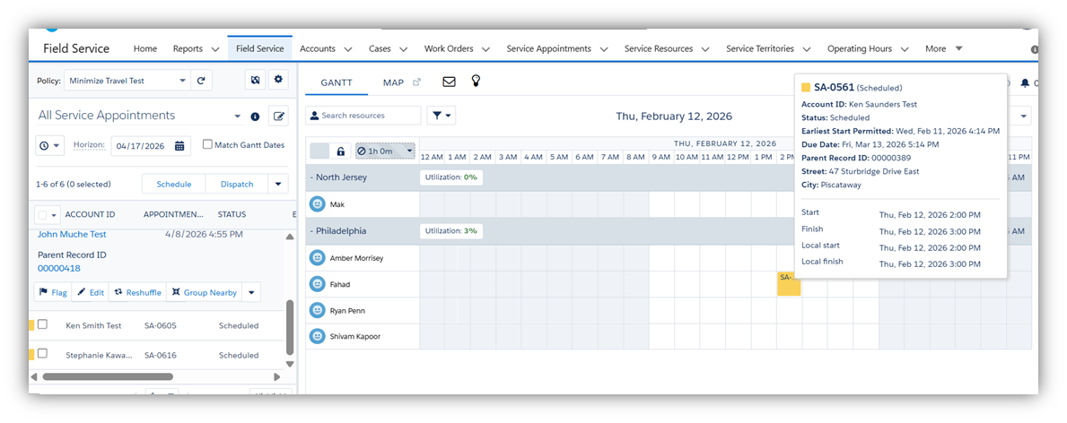The height and width of the screenshot is (423, 1067).
Task: Click the Schedule button
Action: click(x=173, y=184)
